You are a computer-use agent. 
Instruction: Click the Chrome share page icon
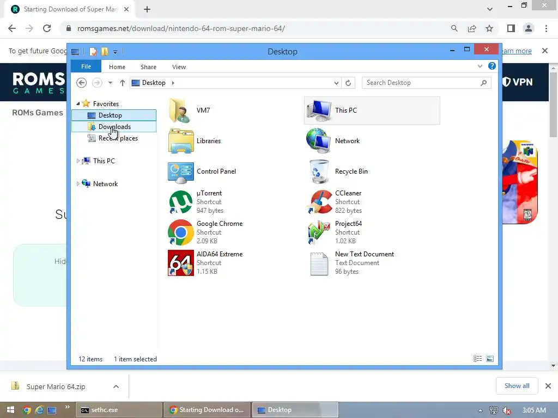[x=472, y=28]
